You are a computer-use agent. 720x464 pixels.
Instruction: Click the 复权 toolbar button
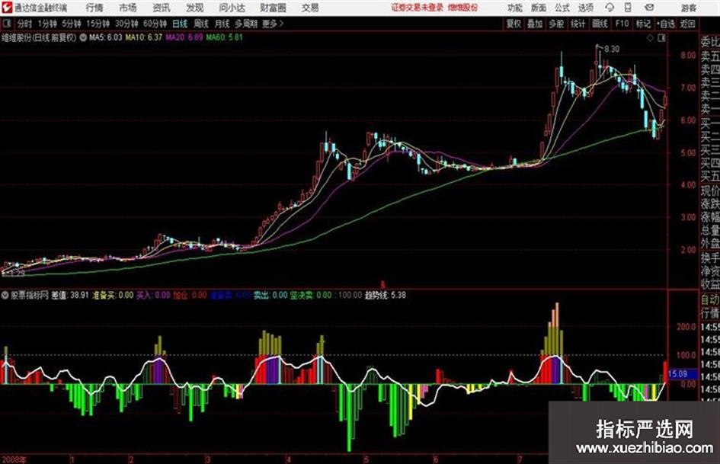pyautogui.click(x=514, y=24)
